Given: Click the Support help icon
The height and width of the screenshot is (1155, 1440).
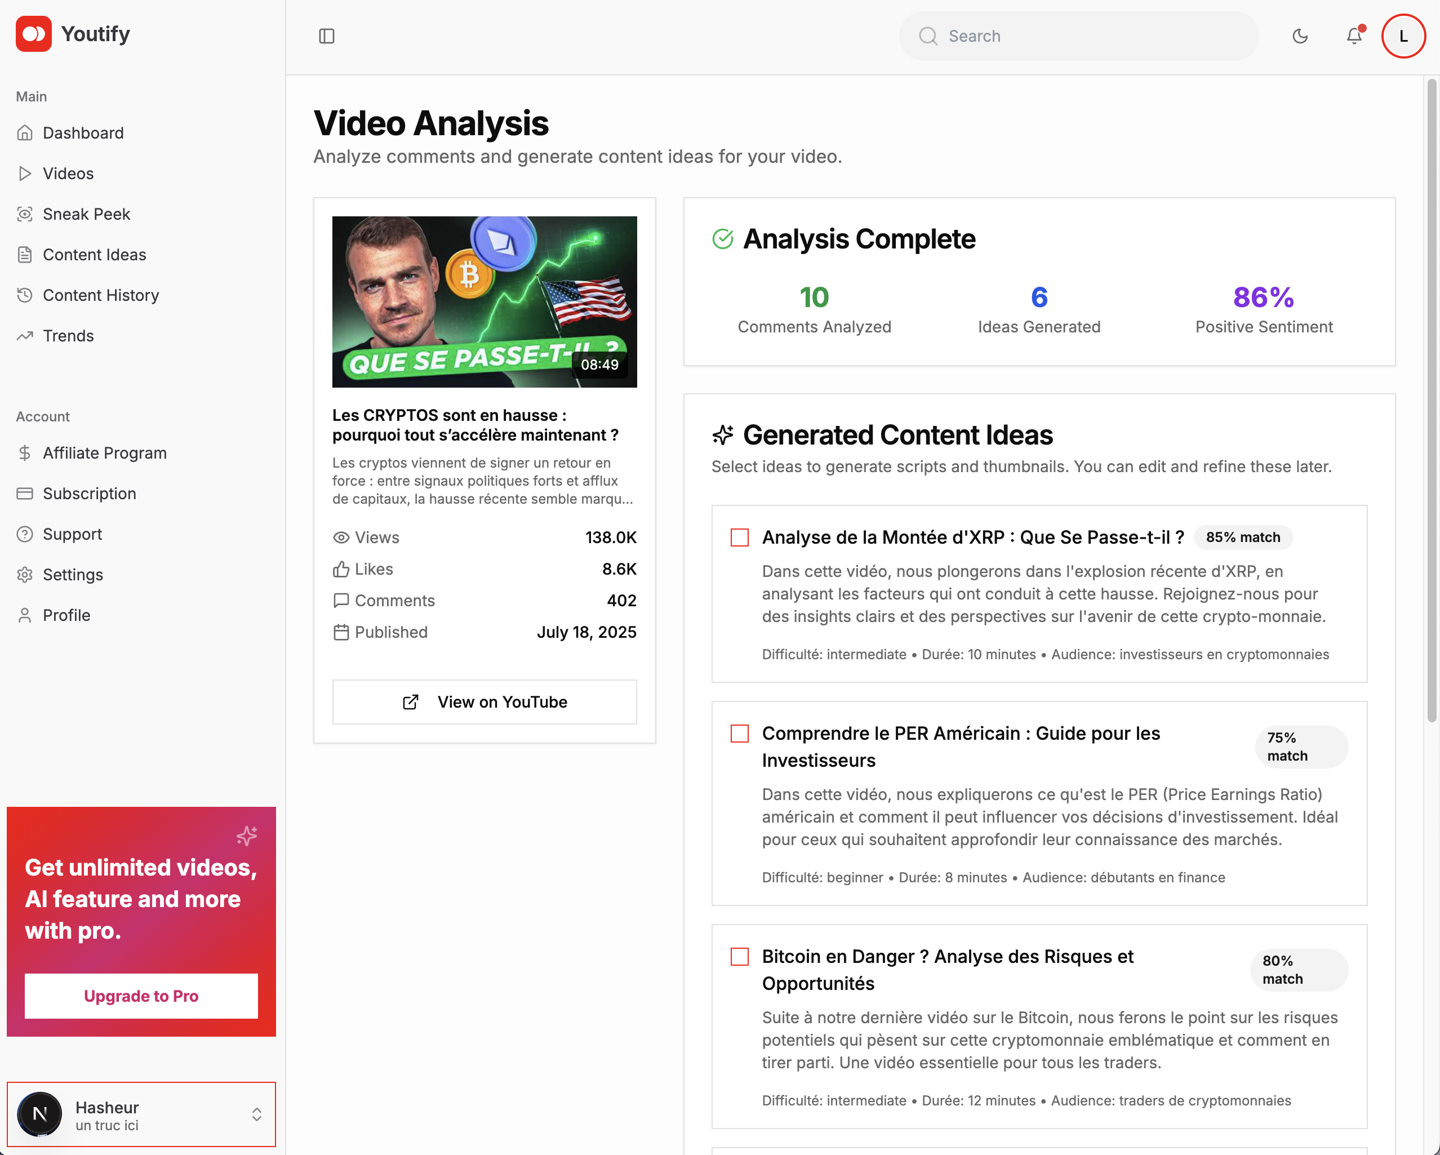Looking at the screenshot, I should point(25,535).
